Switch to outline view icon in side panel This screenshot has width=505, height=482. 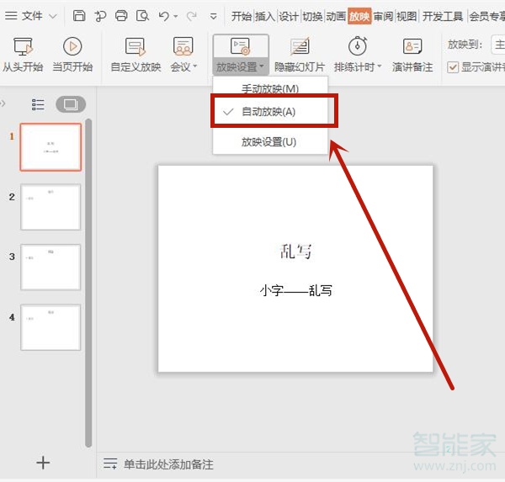click(x=38, y=104)
